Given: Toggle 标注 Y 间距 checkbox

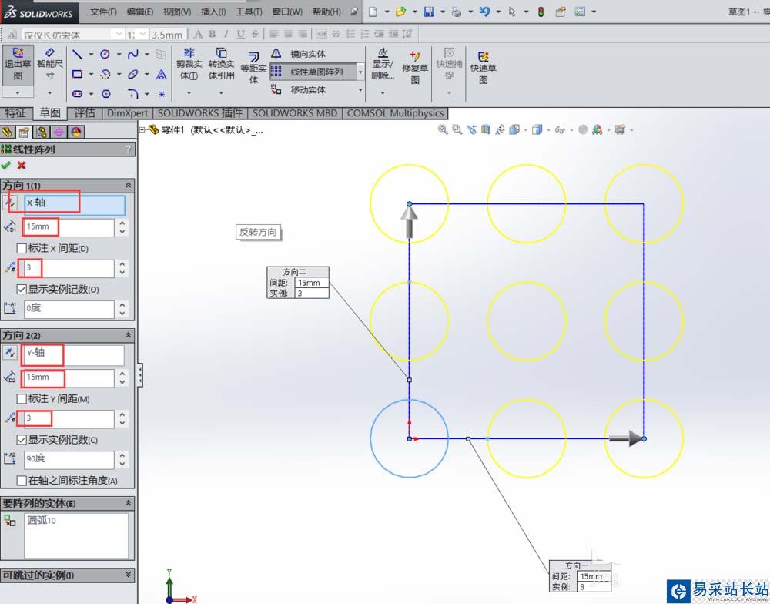Looking at the screenshot, I should click(x=22, y=398).
